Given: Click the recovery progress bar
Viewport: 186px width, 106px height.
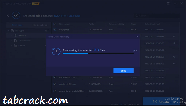Looking at the screenshot, I should click(x=98, y=54).
